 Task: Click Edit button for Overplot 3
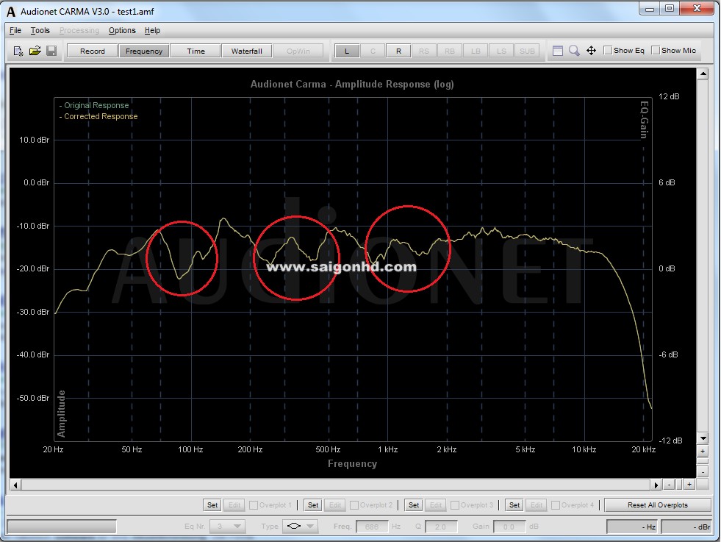pyautogui.click(x=436, y=505)
